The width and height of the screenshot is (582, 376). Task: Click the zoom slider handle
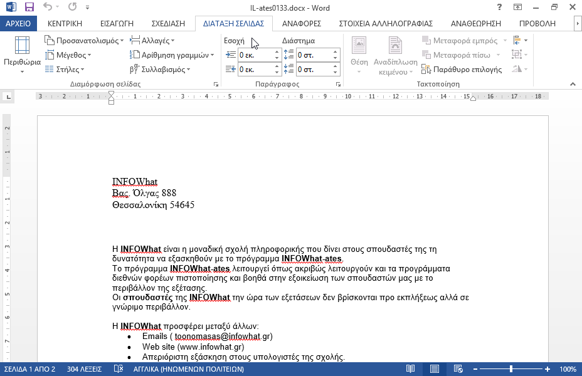pyautogui.click(x=511, y=369)
